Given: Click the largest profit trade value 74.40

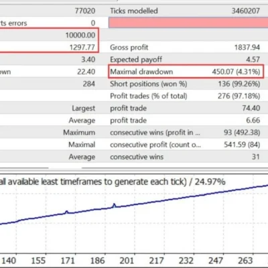Looking at the screenshot, I should click(x=251, y=109).
